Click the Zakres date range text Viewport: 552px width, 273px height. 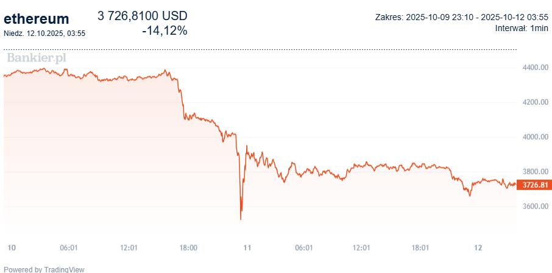(x=462, y=17)
